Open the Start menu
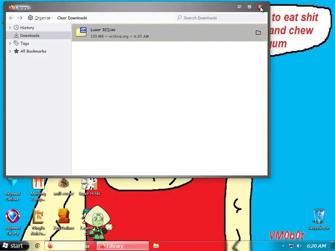This screenshot has height=251, width=335. (14, 246)
